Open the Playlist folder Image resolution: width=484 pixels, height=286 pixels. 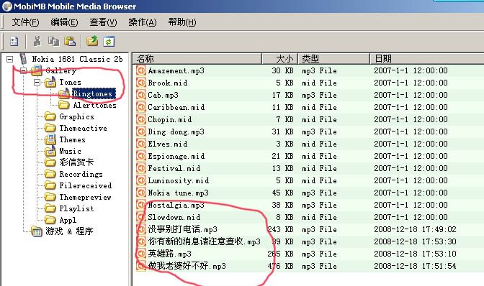[76, 208]
